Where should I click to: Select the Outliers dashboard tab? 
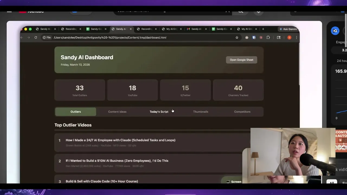click(x=76, y=112)
